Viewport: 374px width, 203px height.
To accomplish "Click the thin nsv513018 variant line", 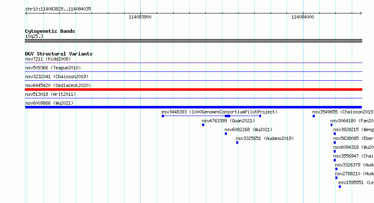I will [x=193, y=98].
